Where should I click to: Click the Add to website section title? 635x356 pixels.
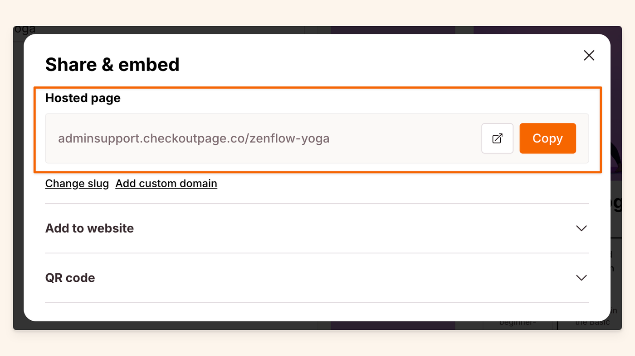(89, 228)
